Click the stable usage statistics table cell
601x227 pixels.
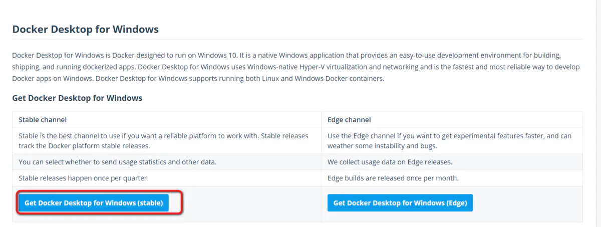click(x=118, y=162)
